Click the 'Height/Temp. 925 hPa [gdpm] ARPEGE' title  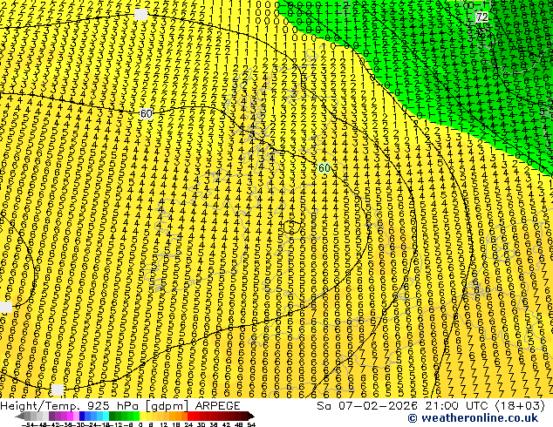pos(120,406)
